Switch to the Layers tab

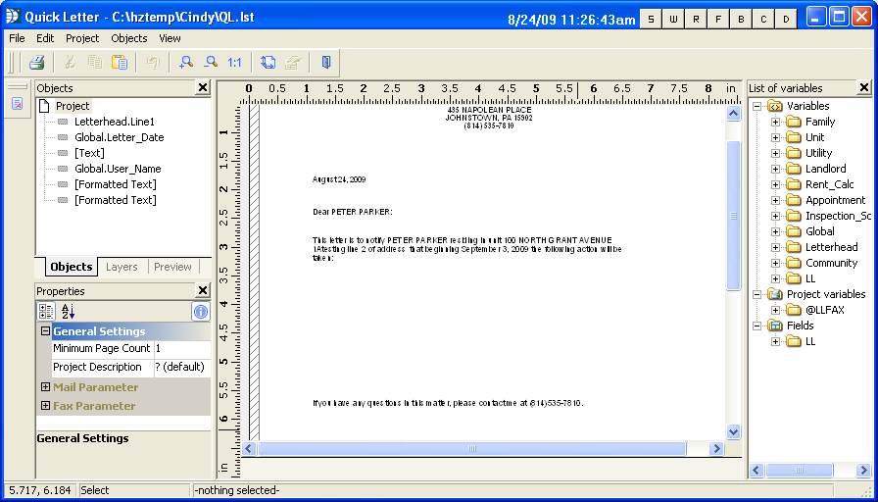tap(122, 267)
